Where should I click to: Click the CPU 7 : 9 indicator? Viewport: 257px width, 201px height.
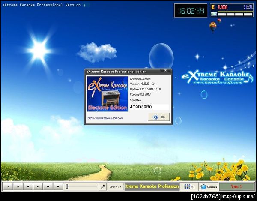pos(115,187)
